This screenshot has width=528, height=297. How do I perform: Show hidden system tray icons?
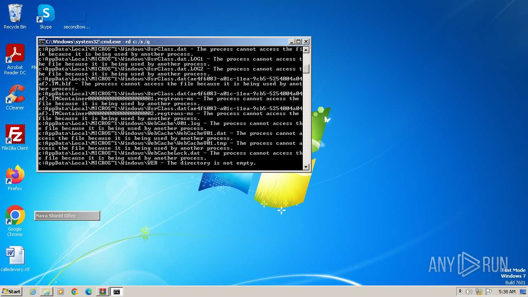460,292
